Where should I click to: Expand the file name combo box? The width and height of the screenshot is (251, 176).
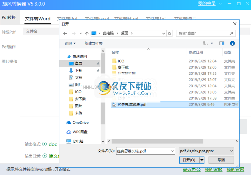pyautogui.click(x=172, y=151)
